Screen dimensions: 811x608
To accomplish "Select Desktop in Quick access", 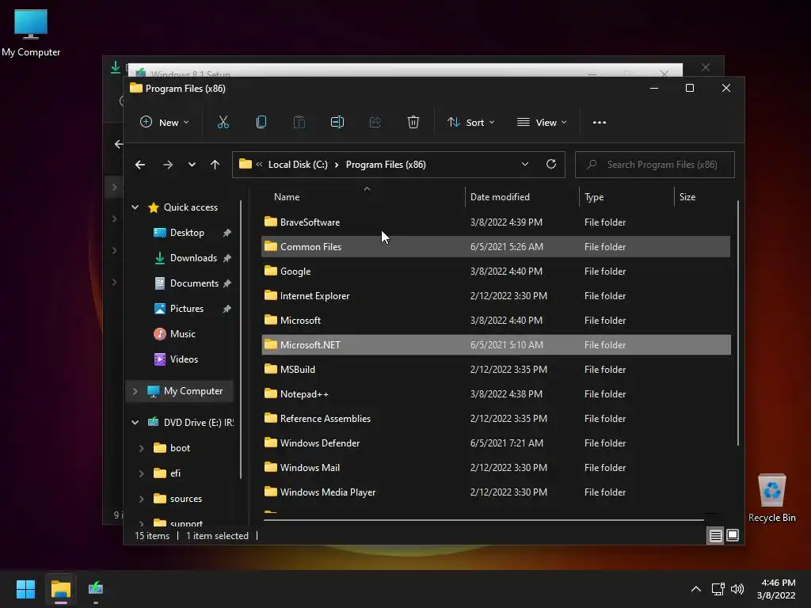I will pyautogui.click(x=187, y=234).
